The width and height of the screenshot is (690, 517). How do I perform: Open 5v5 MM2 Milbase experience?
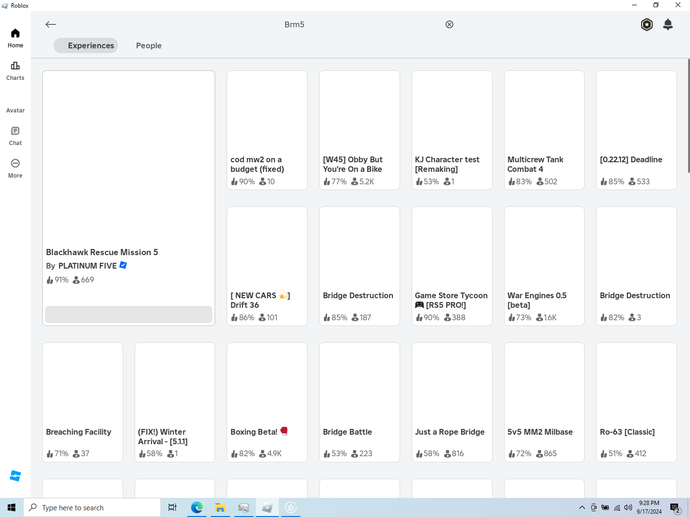[544, 402]
